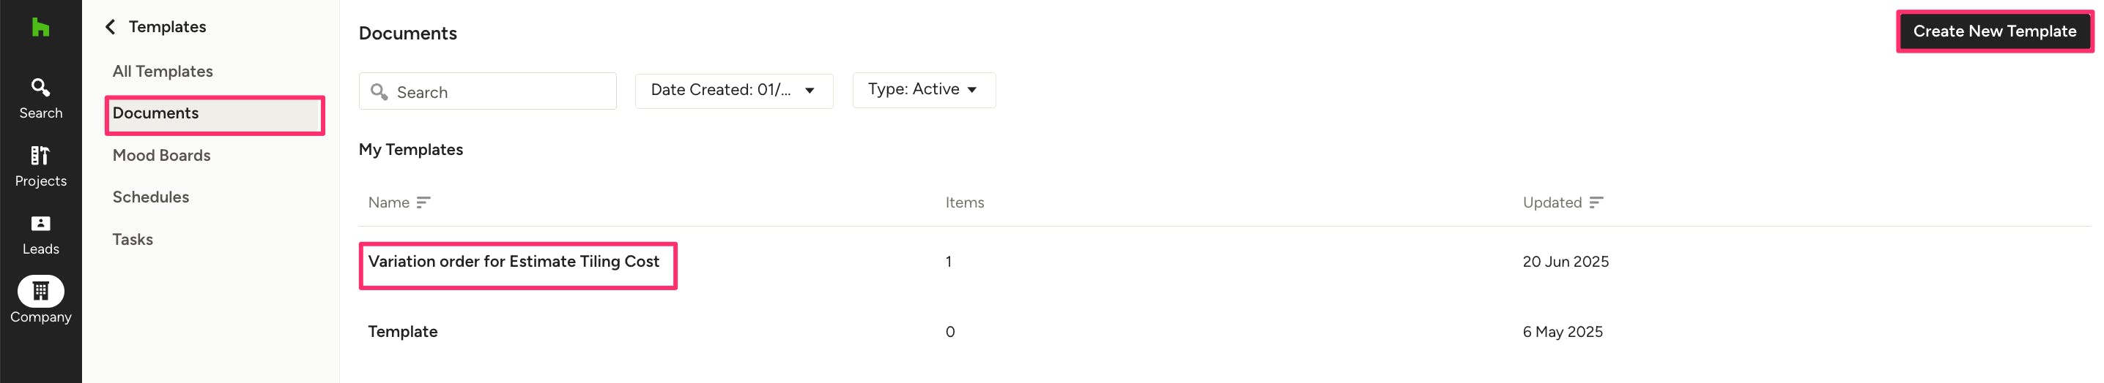Open the template named Template

[403, 332]
